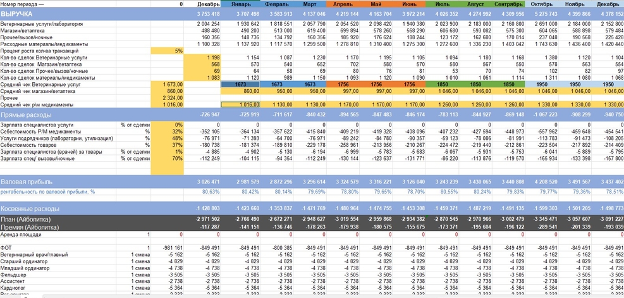The height and width of the screenshot is (298, 624).
Task: Select the Август column header
Action: (475, 4)
